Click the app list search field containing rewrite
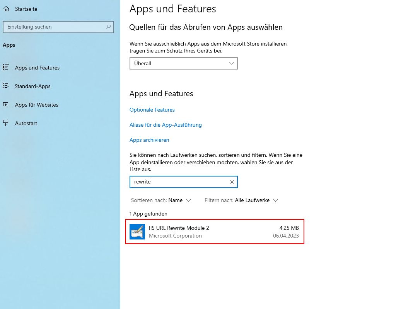Screen dimensions: 396x309 (x=178, y=182)
